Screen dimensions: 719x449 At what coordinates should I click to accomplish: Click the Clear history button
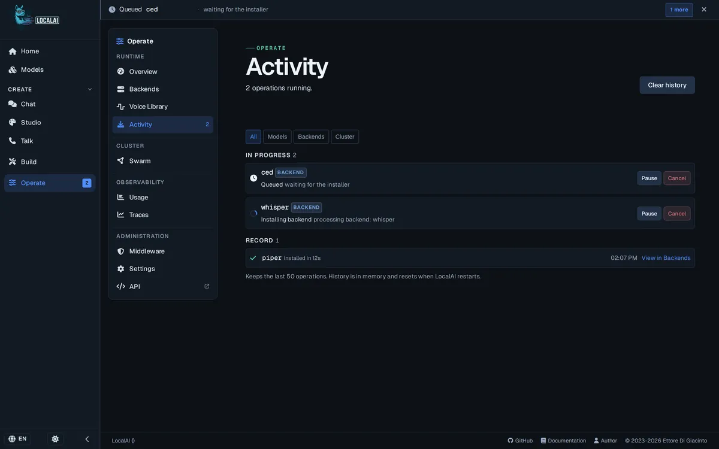[667, 85]
